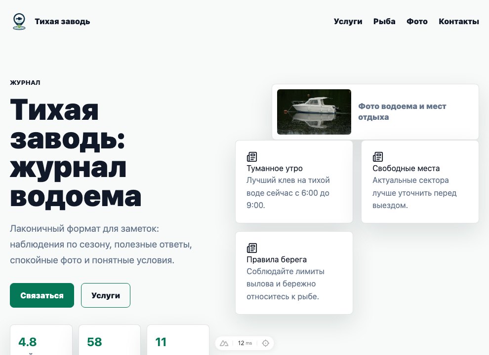Click the green Связаться button
Image resolution: width=489 pixels, height=355 pixels.
coord(42,295)
